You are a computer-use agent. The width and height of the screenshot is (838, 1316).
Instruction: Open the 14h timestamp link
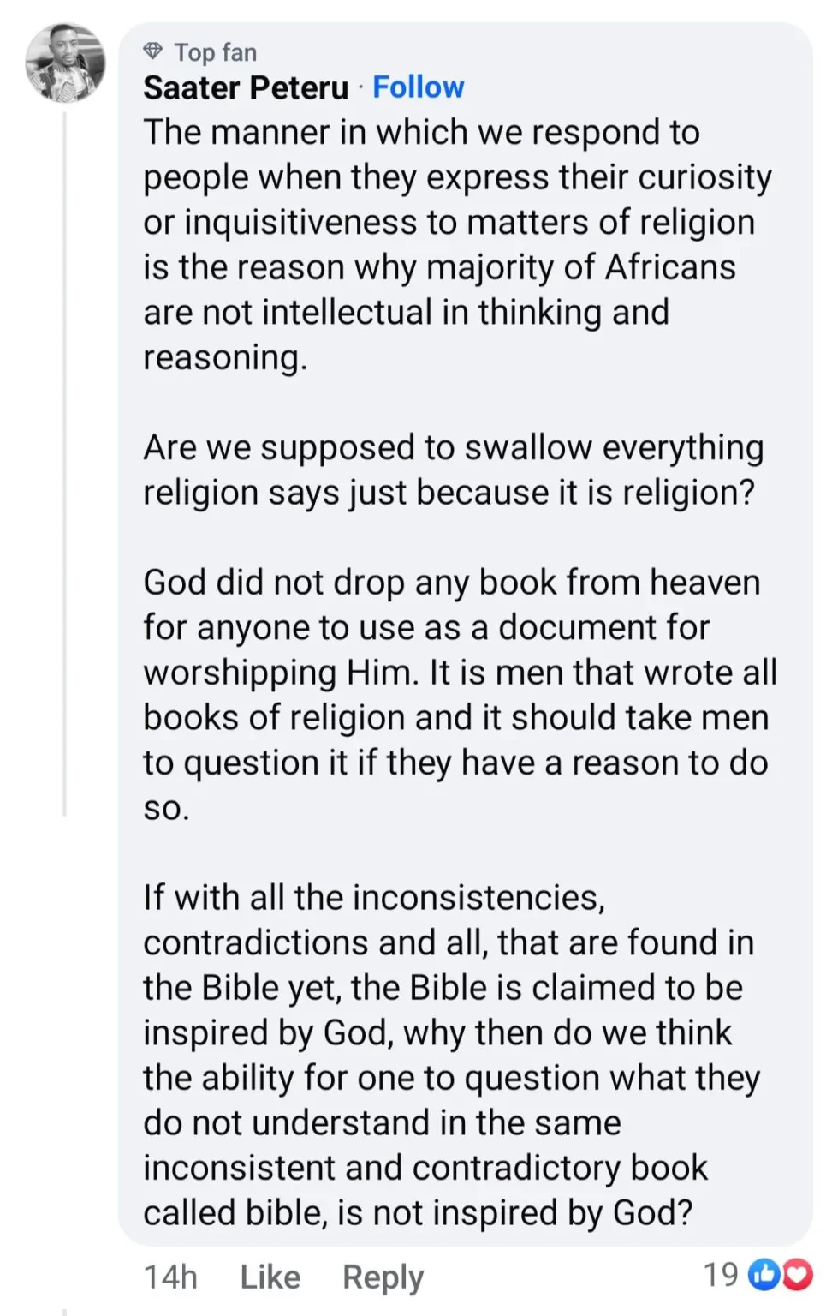coord(170,1277)
